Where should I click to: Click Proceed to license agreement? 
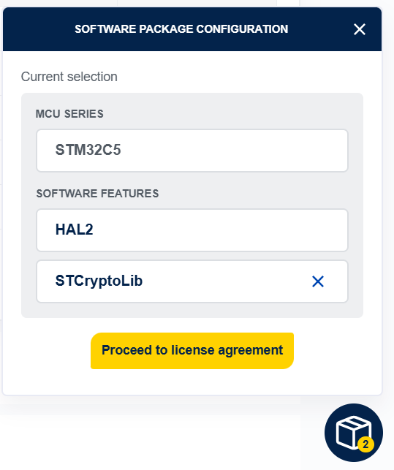192,350
